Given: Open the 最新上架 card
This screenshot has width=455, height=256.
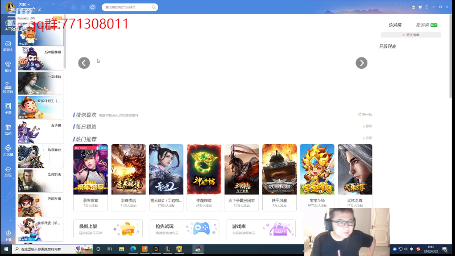Looking at the screenshot, I should click(x=108, y=229).
